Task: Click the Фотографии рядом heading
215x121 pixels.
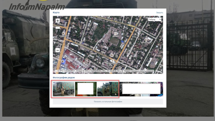Action: click(64, 78)
